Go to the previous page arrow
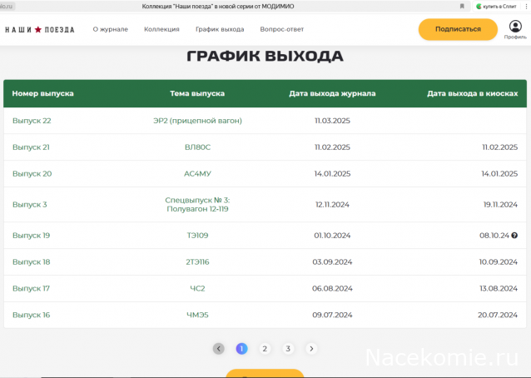Image resolution: width=531 pixels, height=378 pixels. [218, 349]
